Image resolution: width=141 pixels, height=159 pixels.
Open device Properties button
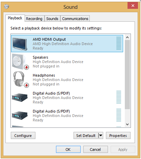pyautogui.click(x=118, y=135)
